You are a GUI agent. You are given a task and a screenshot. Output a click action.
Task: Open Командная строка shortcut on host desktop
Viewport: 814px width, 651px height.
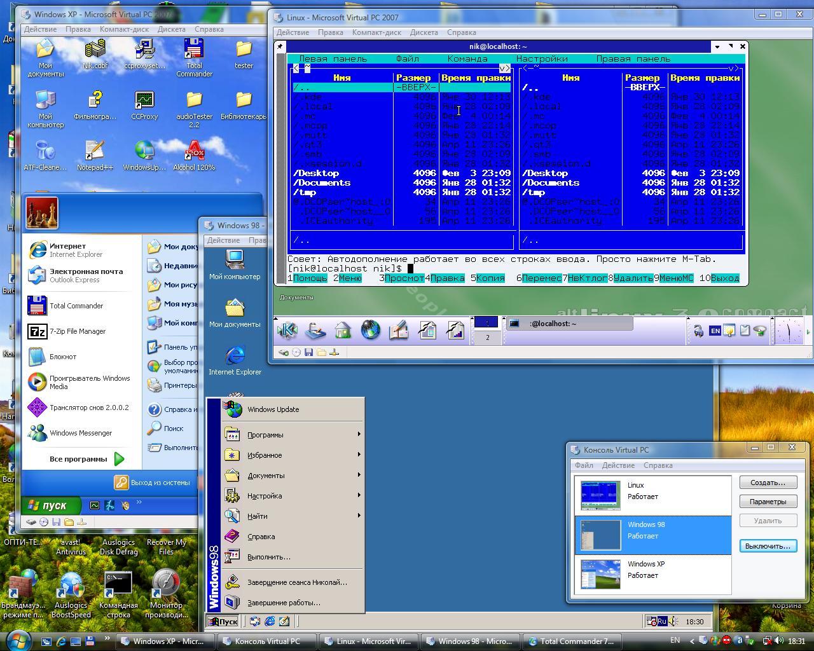click(118, 594)
